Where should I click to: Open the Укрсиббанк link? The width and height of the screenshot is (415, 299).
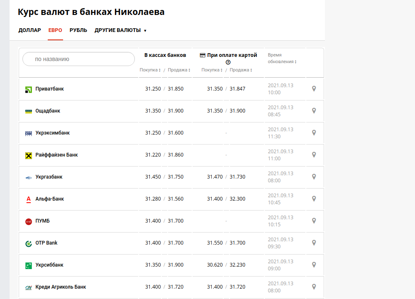49,265
